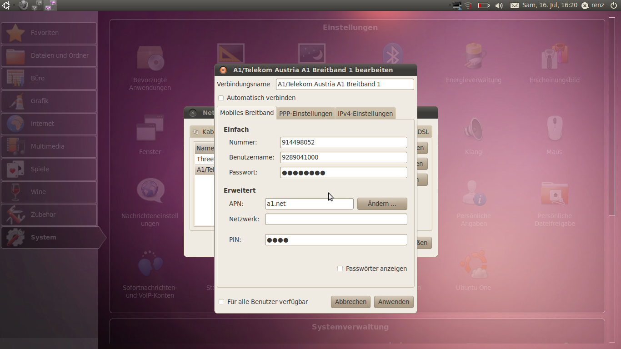Select the Wine category in sidebar
Image resolution: width=621 pixels, height=349 pixels.
point(49,192)
